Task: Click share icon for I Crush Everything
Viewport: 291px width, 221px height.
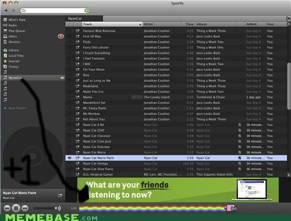Action: click(77, 53)
